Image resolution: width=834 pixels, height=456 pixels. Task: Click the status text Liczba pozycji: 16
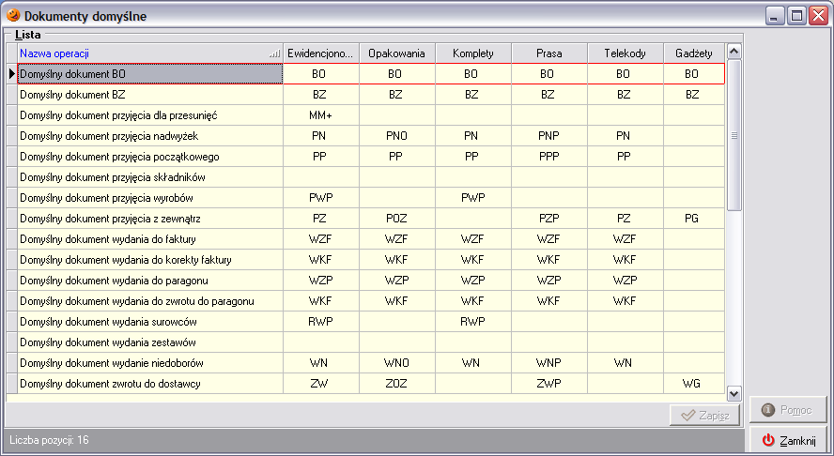tap(49, 440)
